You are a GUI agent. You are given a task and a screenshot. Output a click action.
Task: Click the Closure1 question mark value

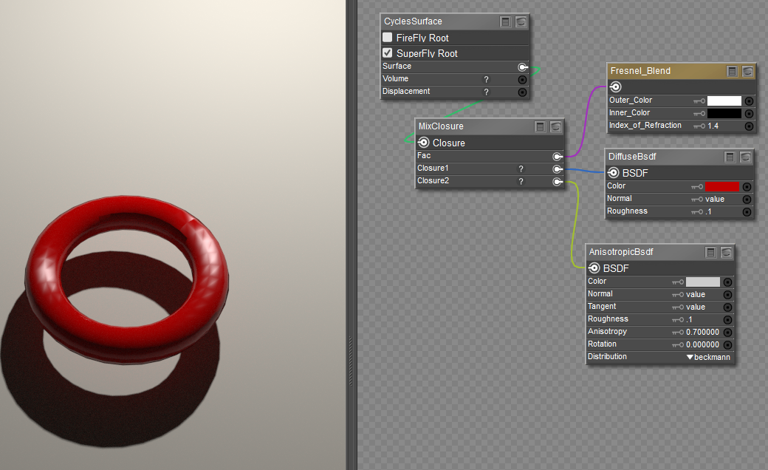point(521,169)
